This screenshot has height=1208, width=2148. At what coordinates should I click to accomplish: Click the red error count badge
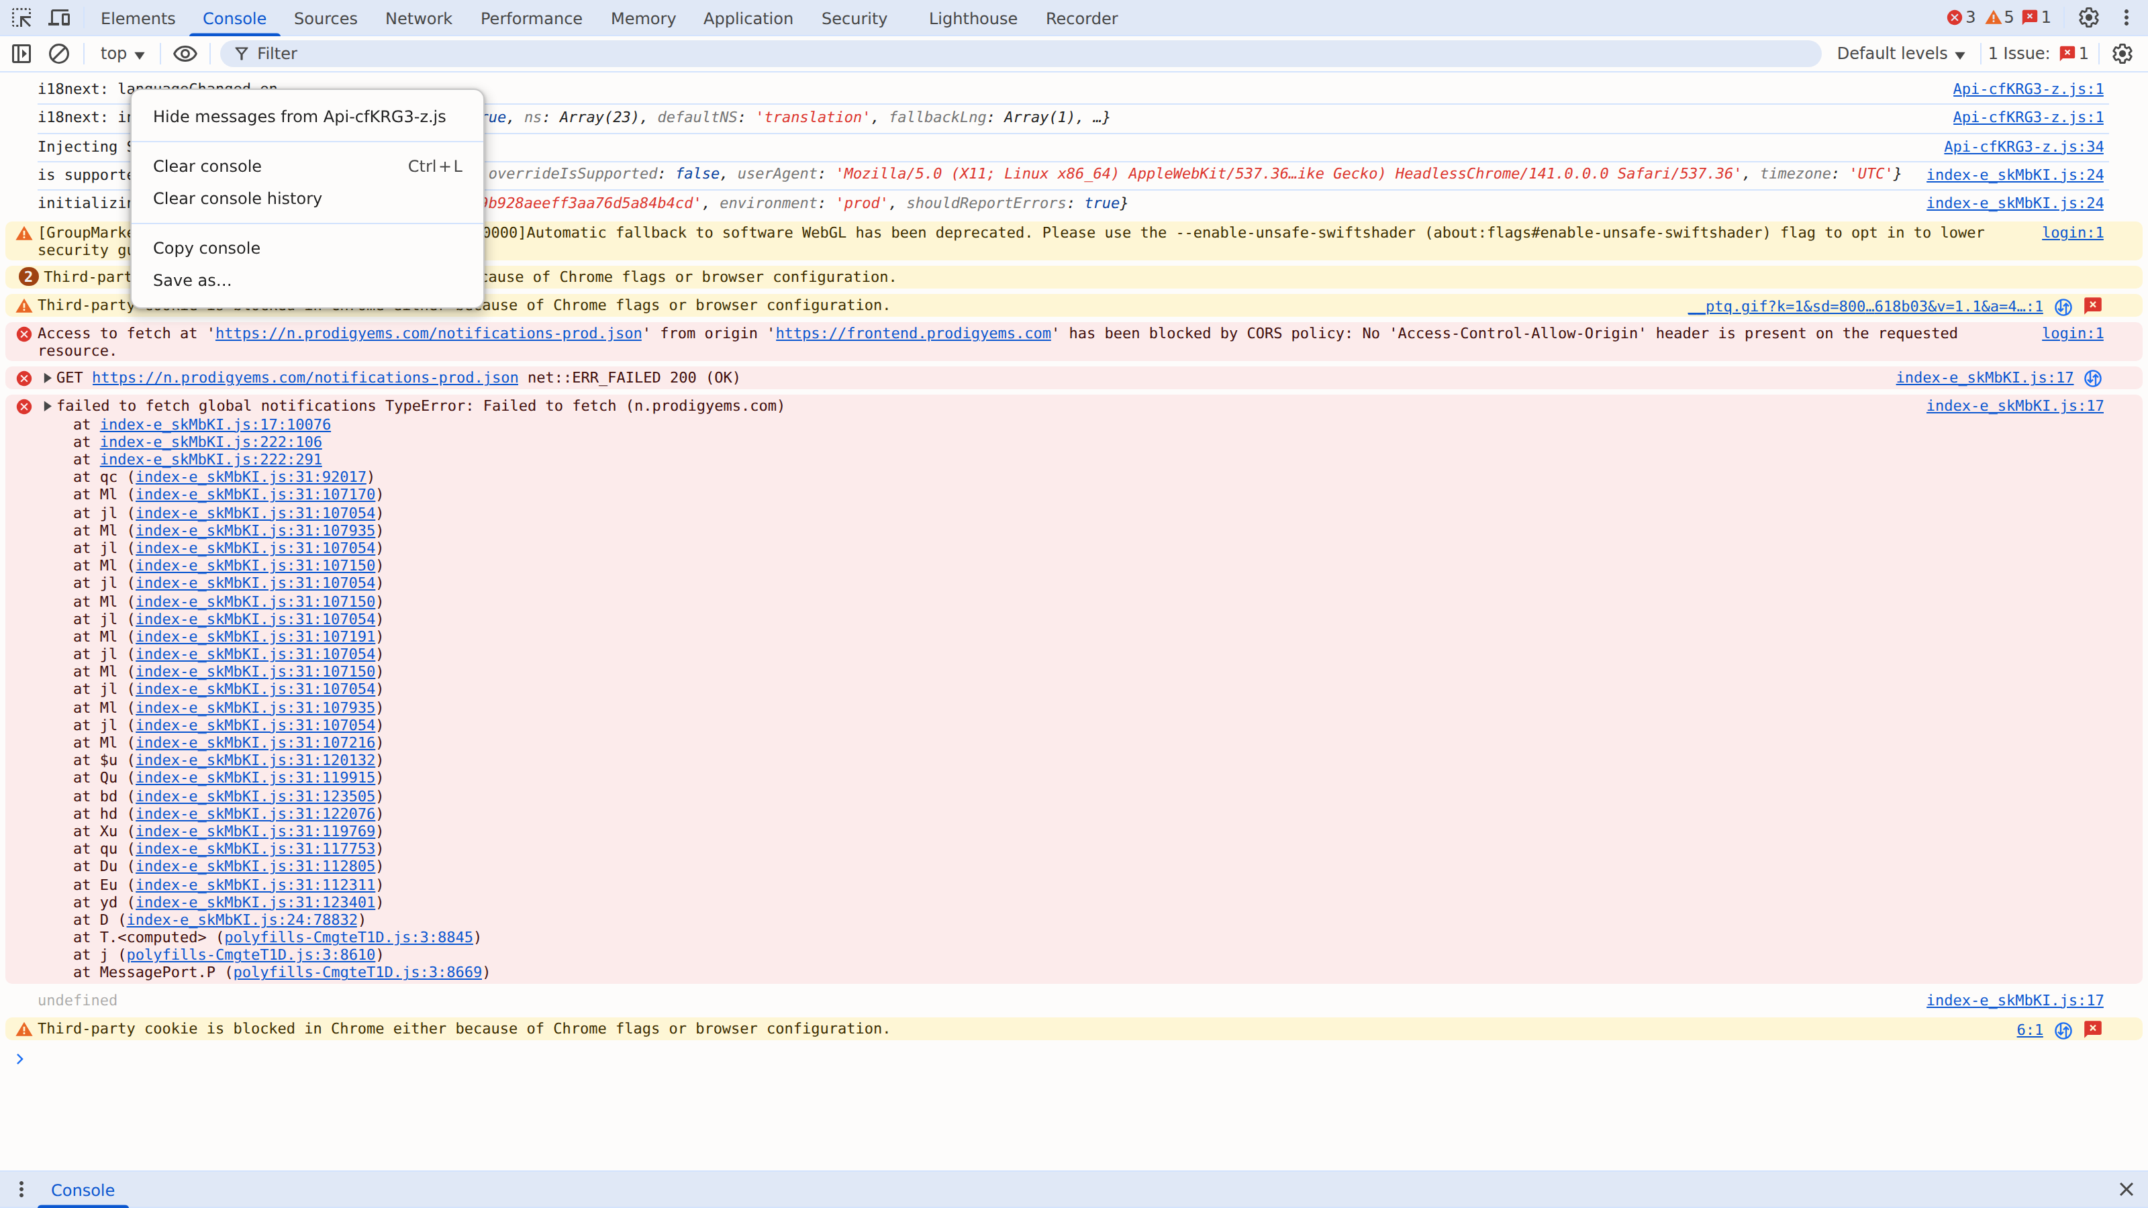pos(1960,17)
